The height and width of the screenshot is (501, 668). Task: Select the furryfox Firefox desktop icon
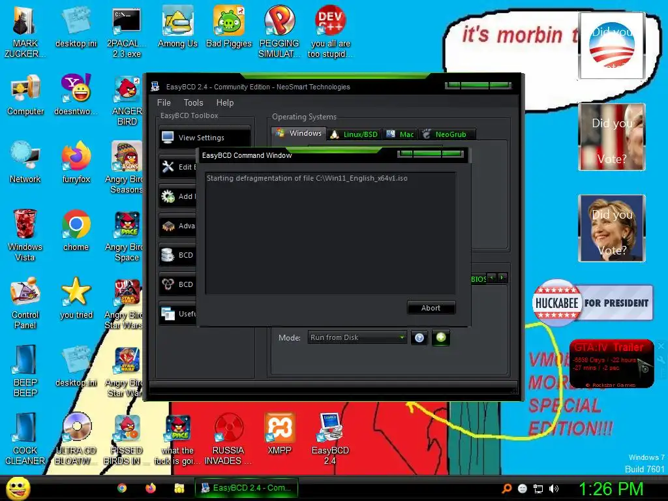(76, 162)
